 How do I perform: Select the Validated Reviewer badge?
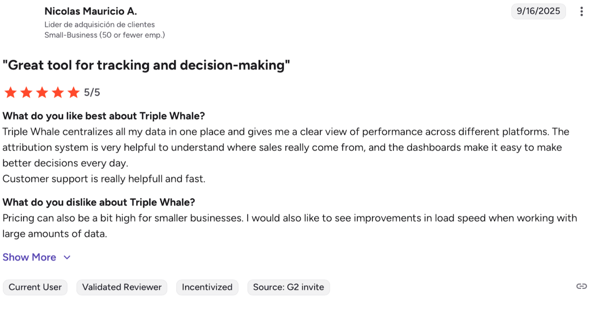coord(122,287)
